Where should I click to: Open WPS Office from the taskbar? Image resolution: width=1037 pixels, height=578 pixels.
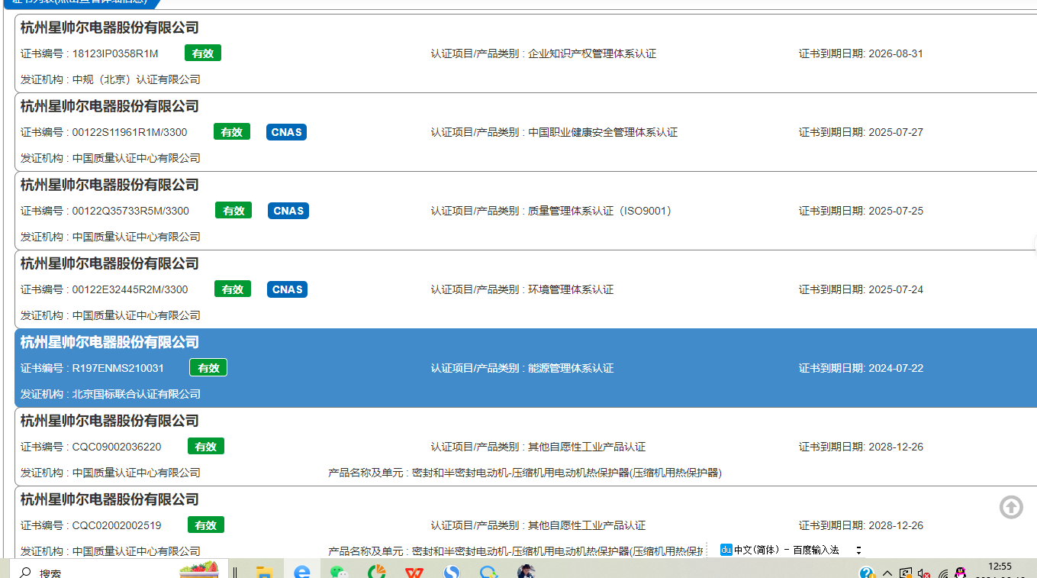click(414, 572)
